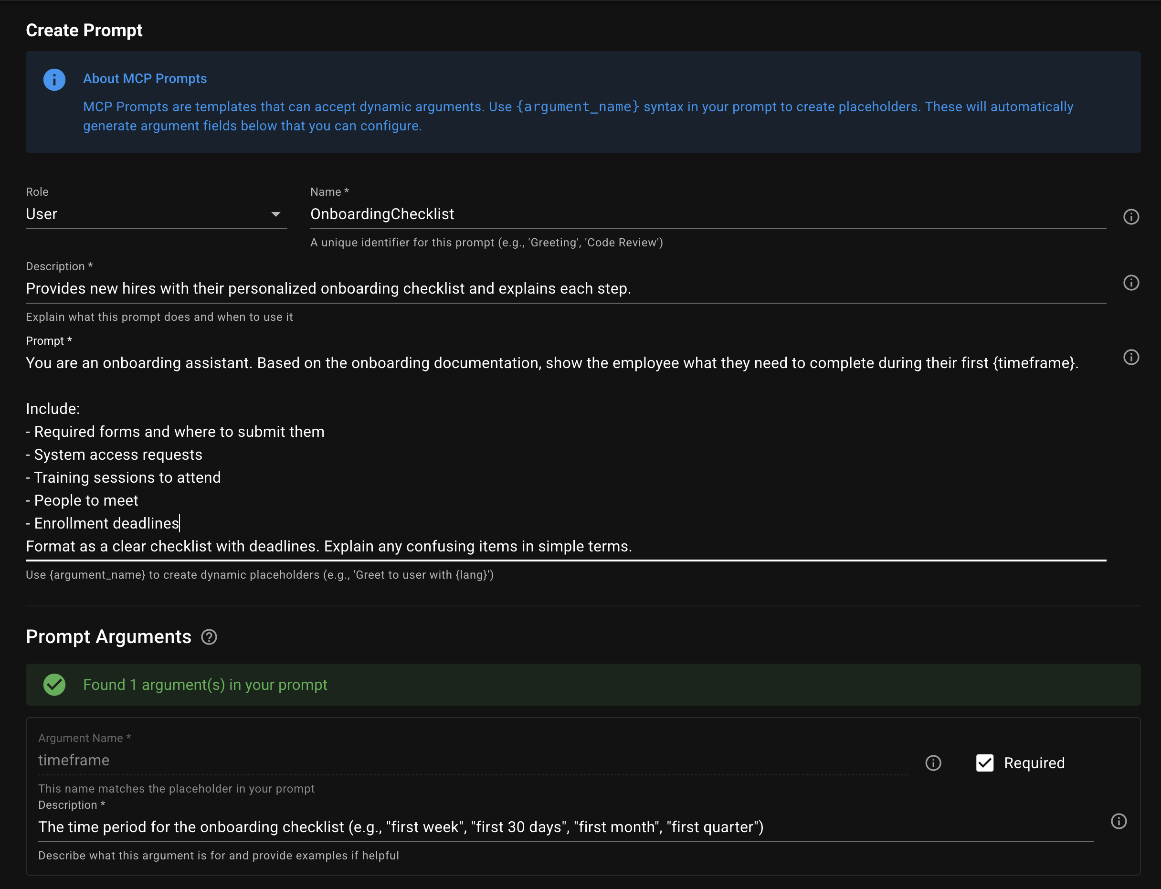
Task: Open the Prompt field info tooltip
Action: (x=1131, y=357)
